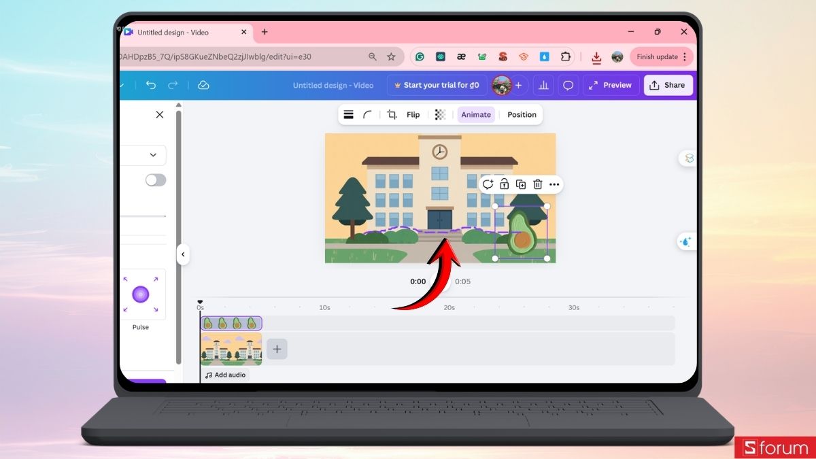
Task: Open the user avatar in Canva header
Action: pos(502,85)
